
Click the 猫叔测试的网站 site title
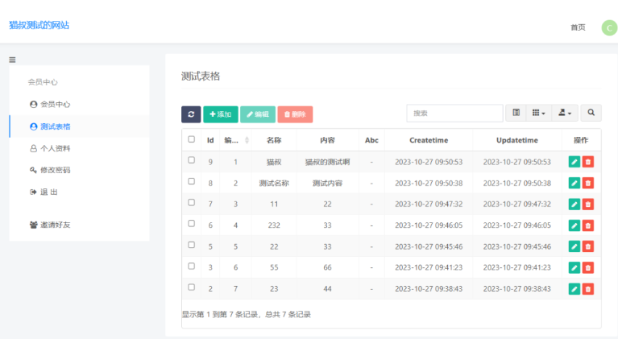pyautogui.click(x=39, y=25)
